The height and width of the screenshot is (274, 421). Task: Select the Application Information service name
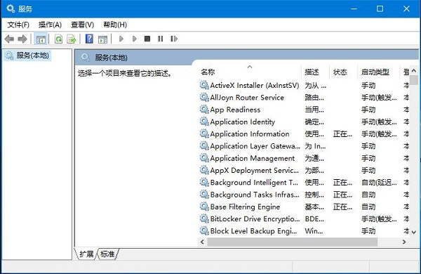click(x=250, y=134)
